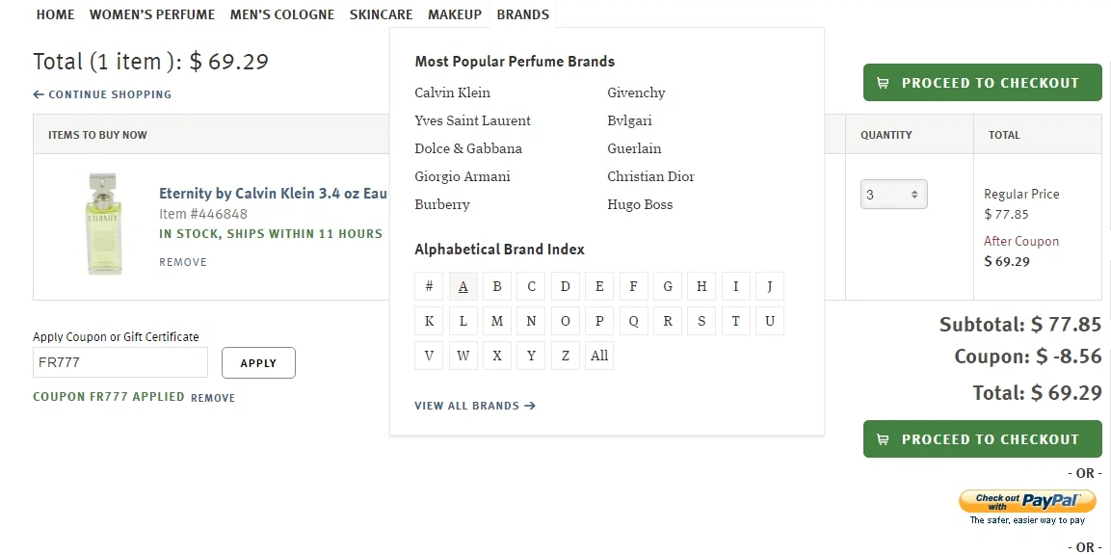Screen dimensions: 1111x555
Task: Choose letter Z in the alphabetical index
Action: [565, 356]
